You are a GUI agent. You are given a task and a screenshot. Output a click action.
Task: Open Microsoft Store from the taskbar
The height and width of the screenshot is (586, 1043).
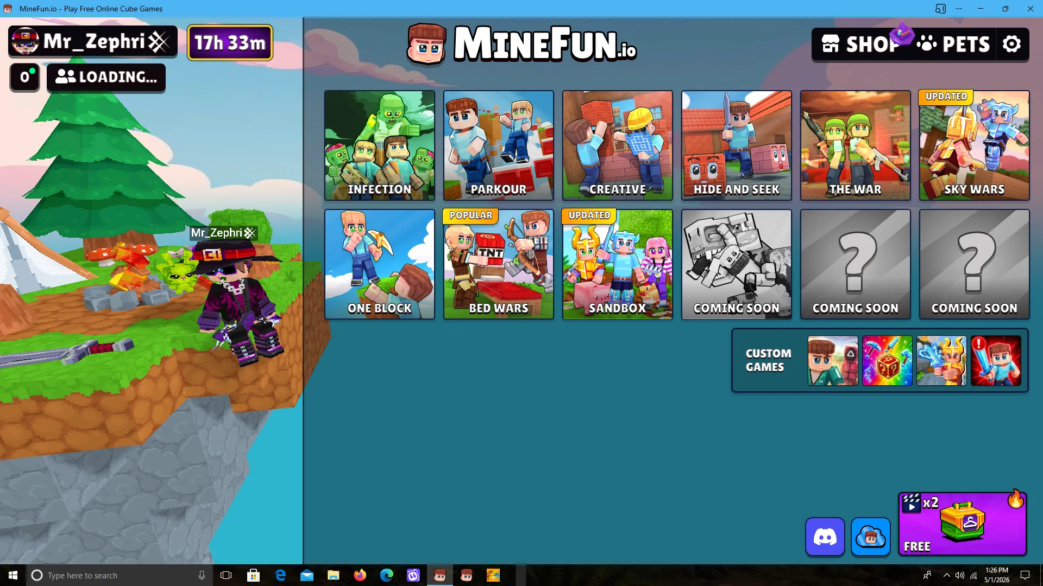coord(253,575)
